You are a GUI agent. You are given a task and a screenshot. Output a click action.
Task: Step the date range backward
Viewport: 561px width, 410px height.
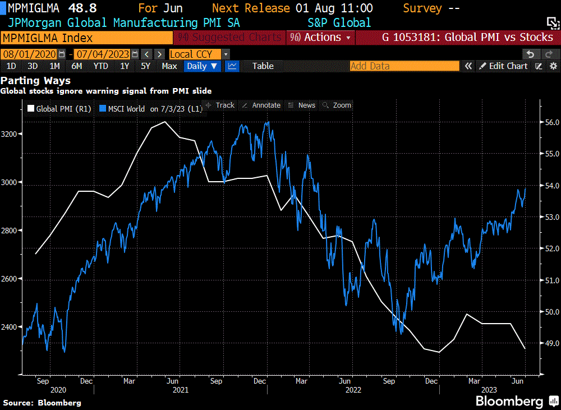146,54
